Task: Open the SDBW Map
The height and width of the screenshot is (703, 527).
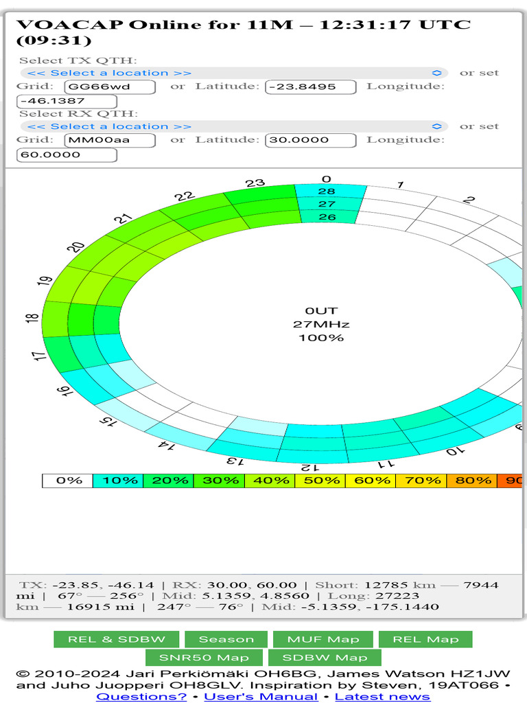Action: tap(316, 658)
